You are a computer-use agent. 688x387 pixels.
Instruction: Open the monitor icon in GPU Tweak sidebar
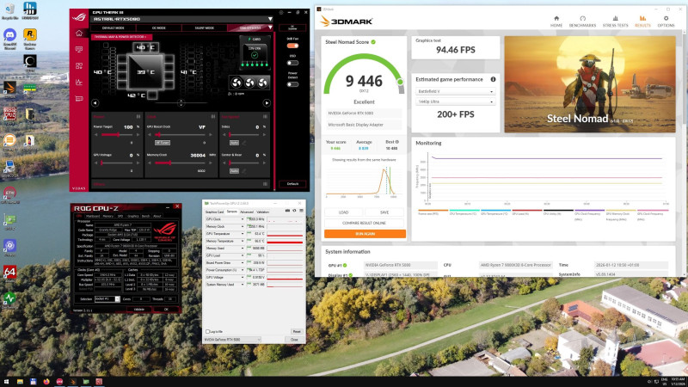79,50
